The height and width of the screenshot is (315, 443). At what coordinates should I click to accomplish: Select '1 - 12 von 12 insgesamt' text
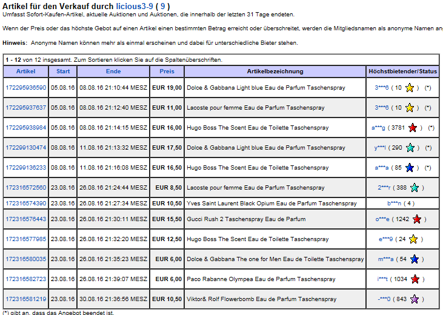click(38, 60)
